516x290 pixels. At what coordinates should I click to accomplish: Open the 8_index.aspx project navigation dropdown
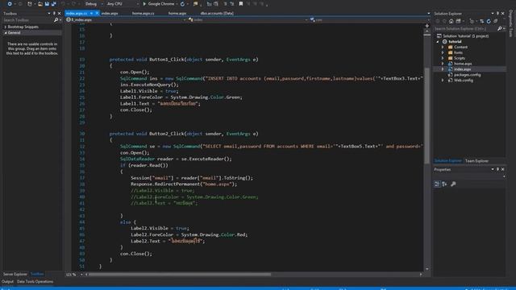click(x=185, y=19)
